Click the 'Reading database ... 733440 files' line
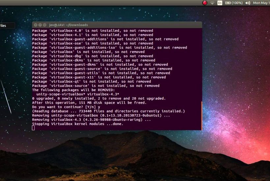 pos(108,111)
